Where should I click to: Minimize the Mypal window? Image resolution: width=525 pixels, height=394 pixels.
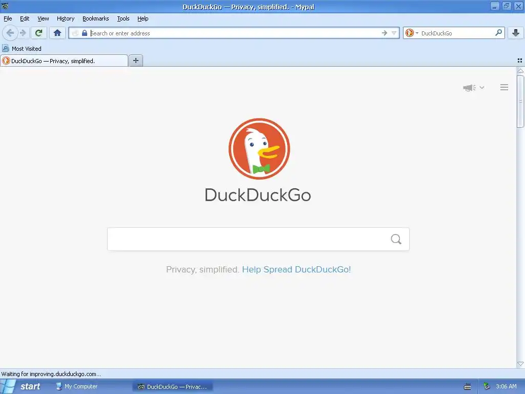tap(495, 6)
